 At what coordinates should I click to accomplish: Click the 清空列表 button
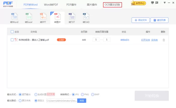(x=159, y=20)
